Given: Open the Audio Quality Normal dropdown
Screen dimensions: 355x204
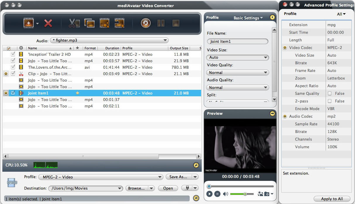Looking at the screenshot, I should 238,87.
